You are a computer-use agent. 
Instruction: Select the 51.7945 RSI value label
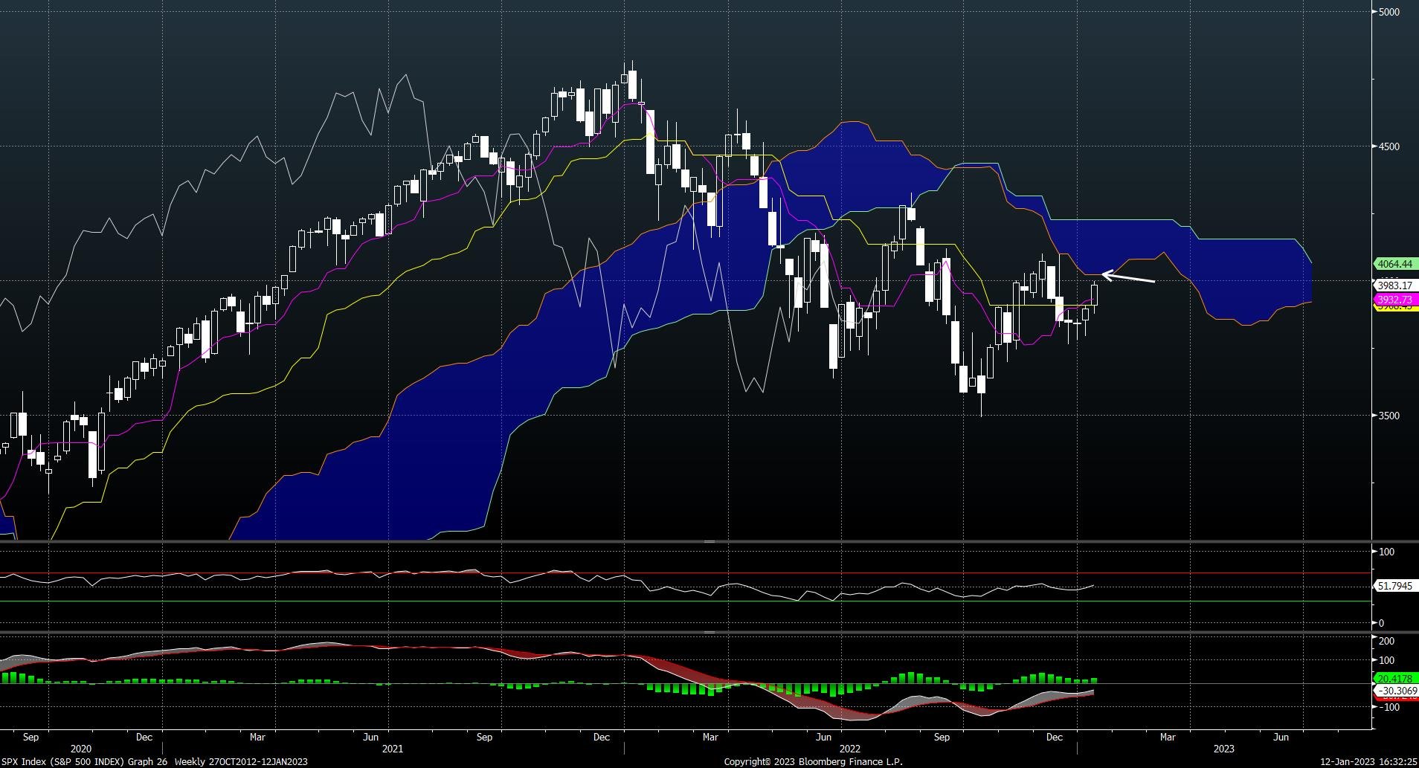(x=1397, y=586)
